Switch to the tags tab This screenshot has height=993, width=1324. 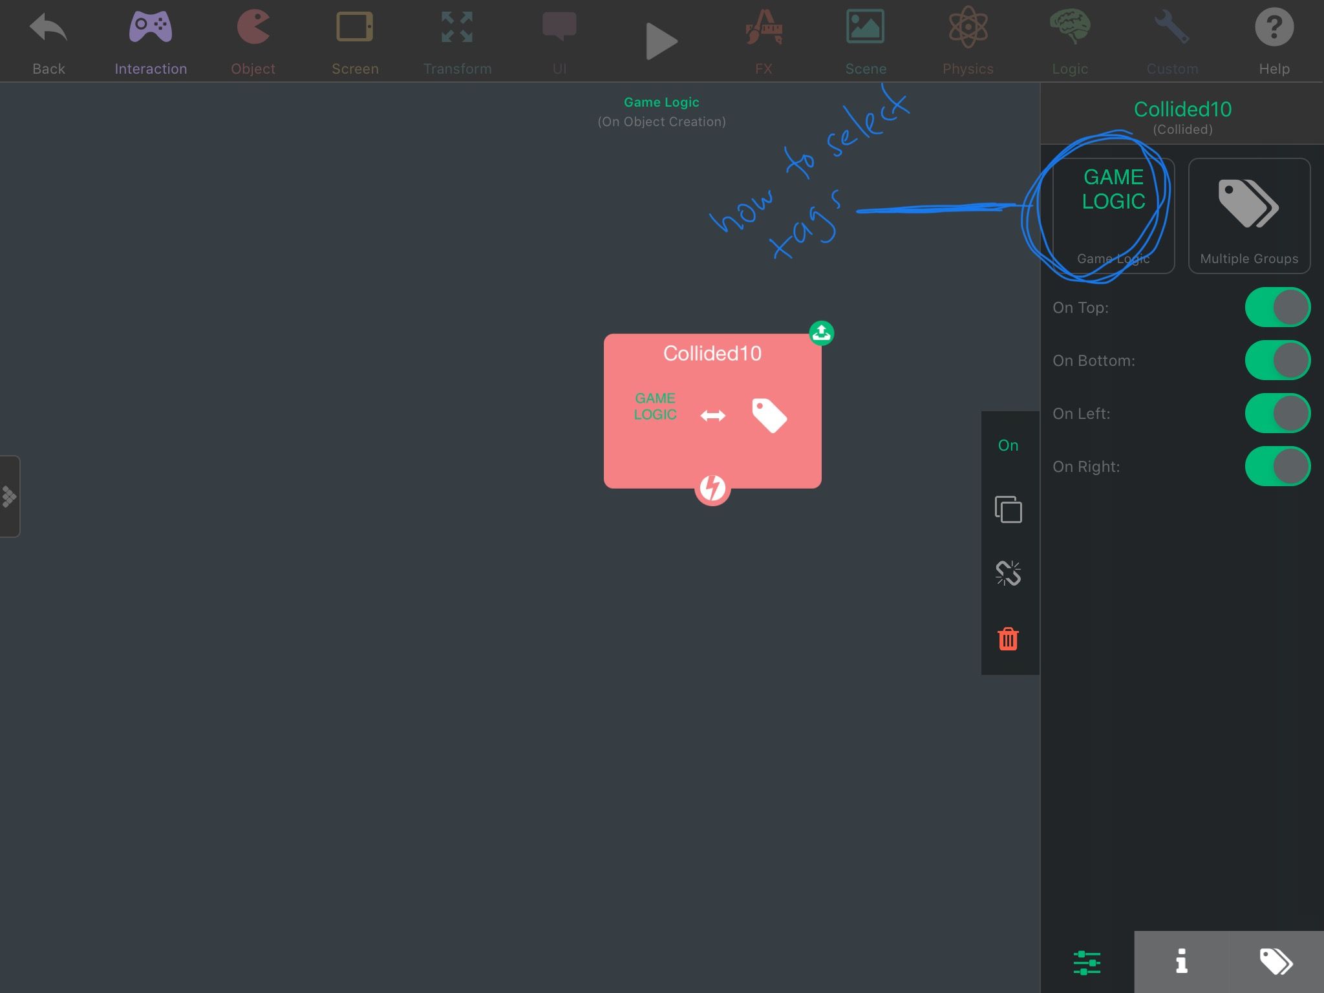tap(1276, 961)
